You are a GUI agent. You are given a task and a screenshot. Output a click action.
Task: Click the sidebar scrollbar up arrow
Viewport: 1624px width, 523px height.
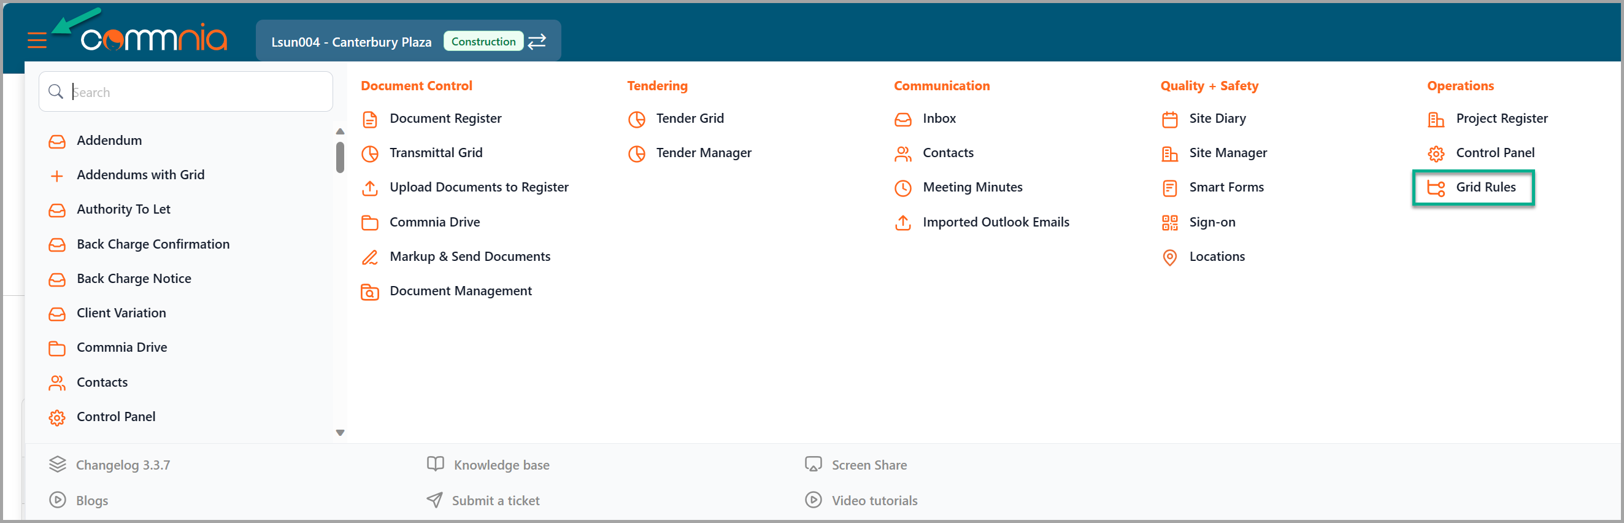(x=340, y=131)
